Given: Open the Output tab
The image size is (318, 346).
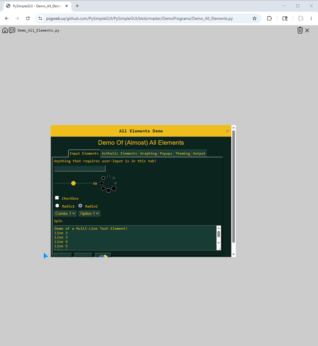Looking at the screenshot, I should pos(199,153).
